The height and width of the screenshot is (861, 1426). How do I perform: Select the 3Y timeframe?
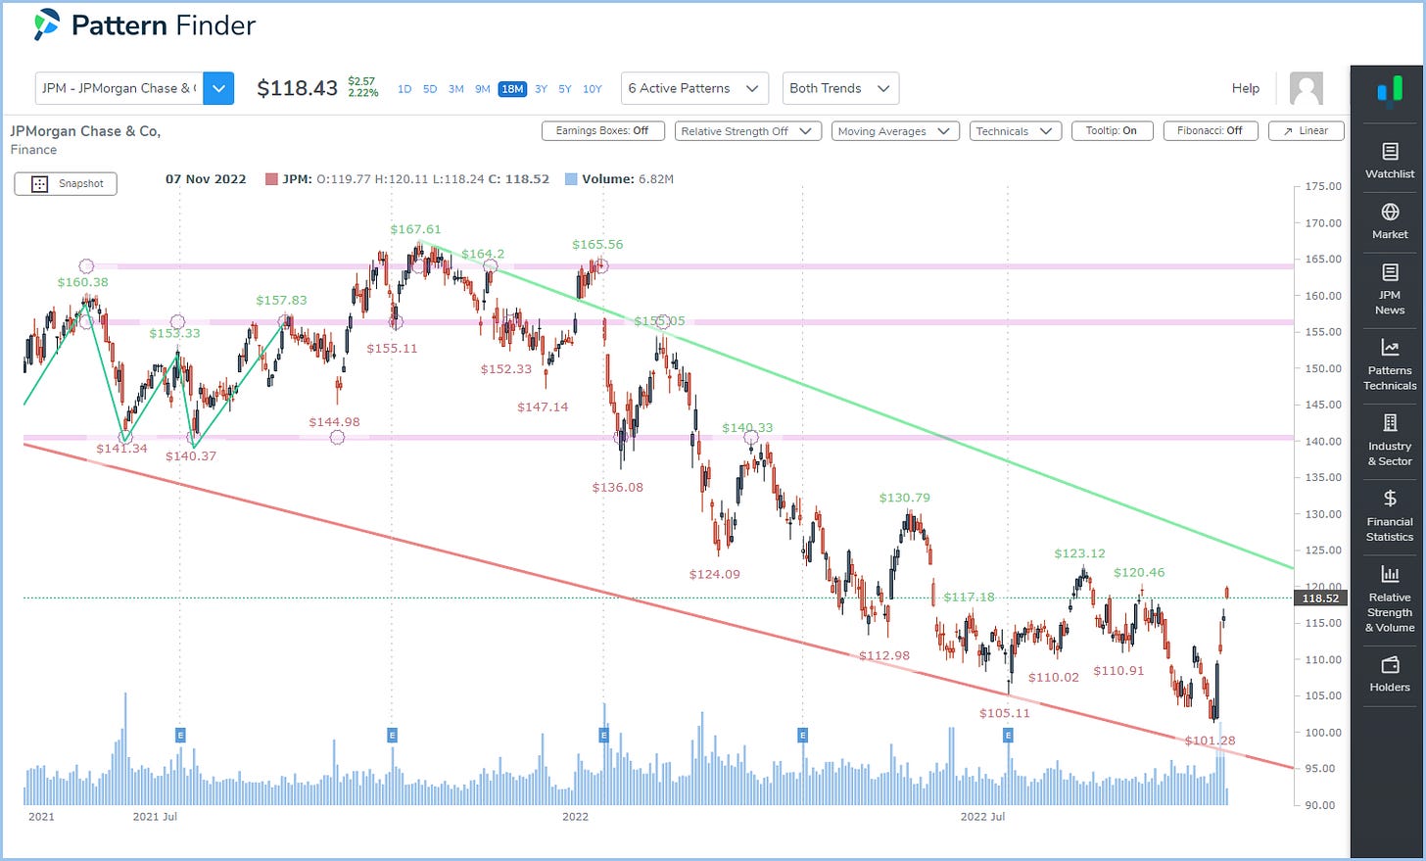pyautogui.click(x=541, y=89)
